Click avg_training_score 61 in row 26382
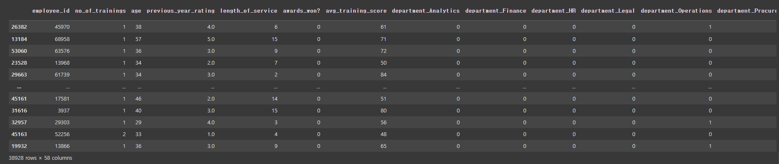The image size is (779, 164). (x=383, y=27)
